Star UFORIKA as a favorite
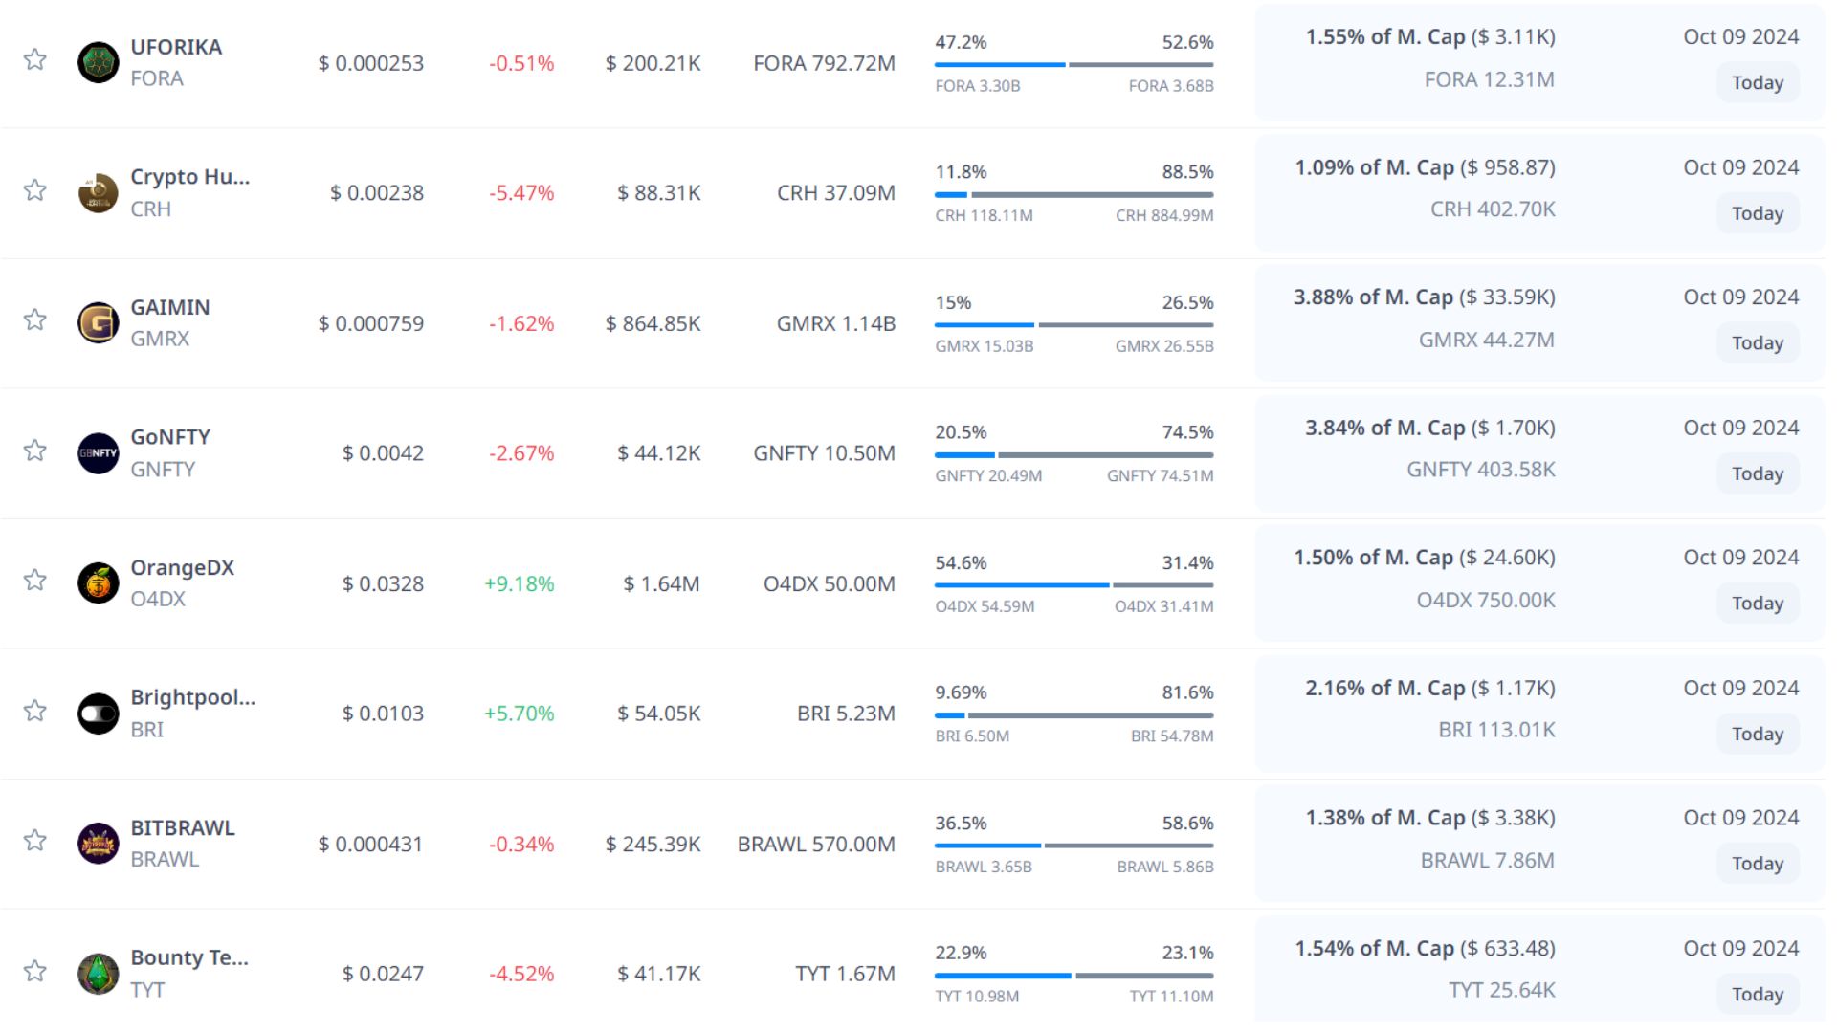The width and height of the screenshot is (1837, 1033). (35, 59)
